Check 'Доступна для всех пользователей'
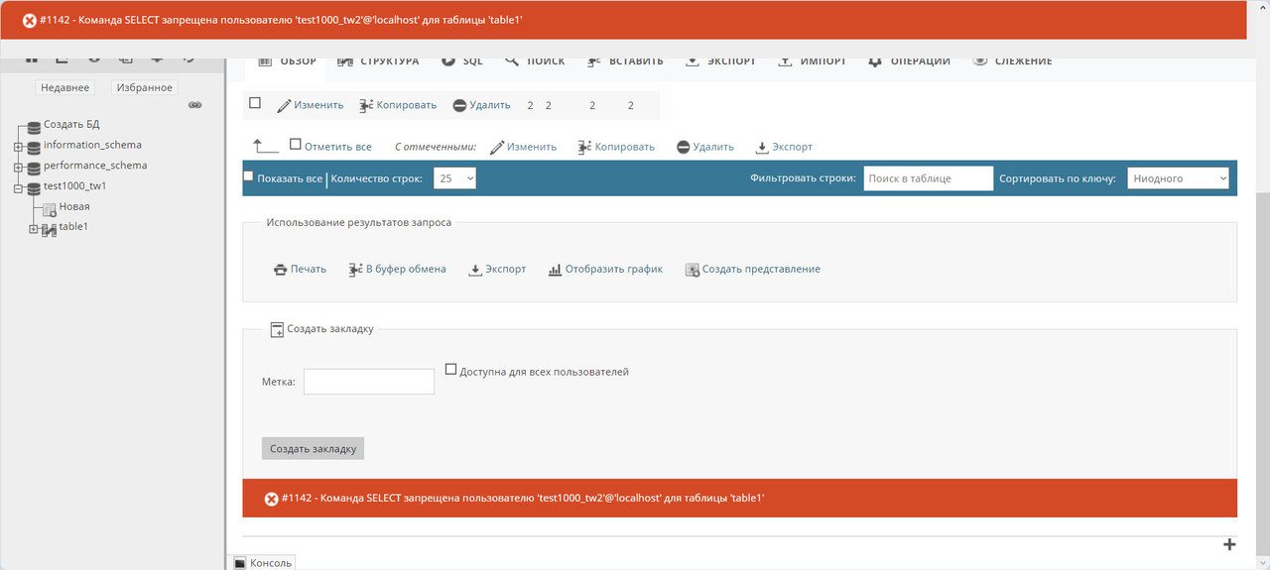This screenshot has height=570, width=1270. click(x=450, y=370)
